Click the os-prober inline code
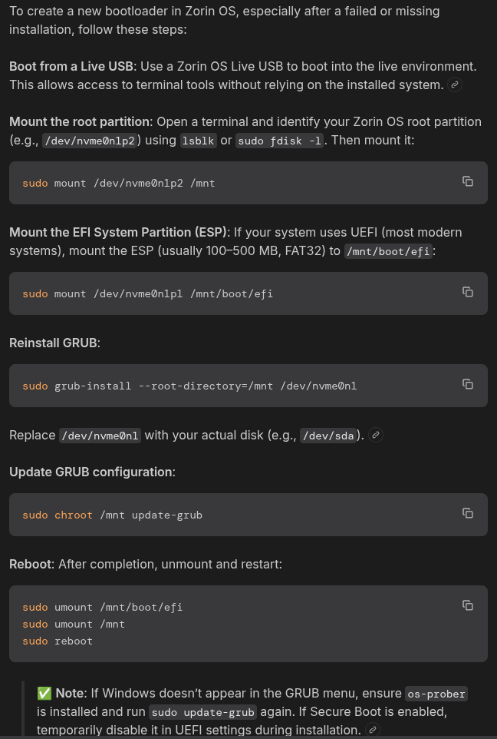The width and height of the screenshot is (497, 739). pyautogui.click(x=436, y=694)
